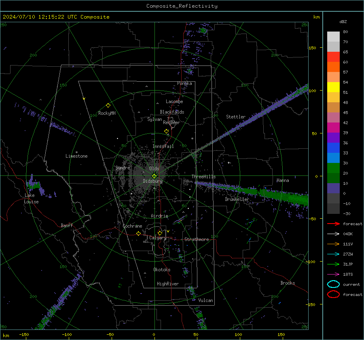Click the yellow diamond marker near RockyMH
364x340 pixels.
click(x=108, y=106)
